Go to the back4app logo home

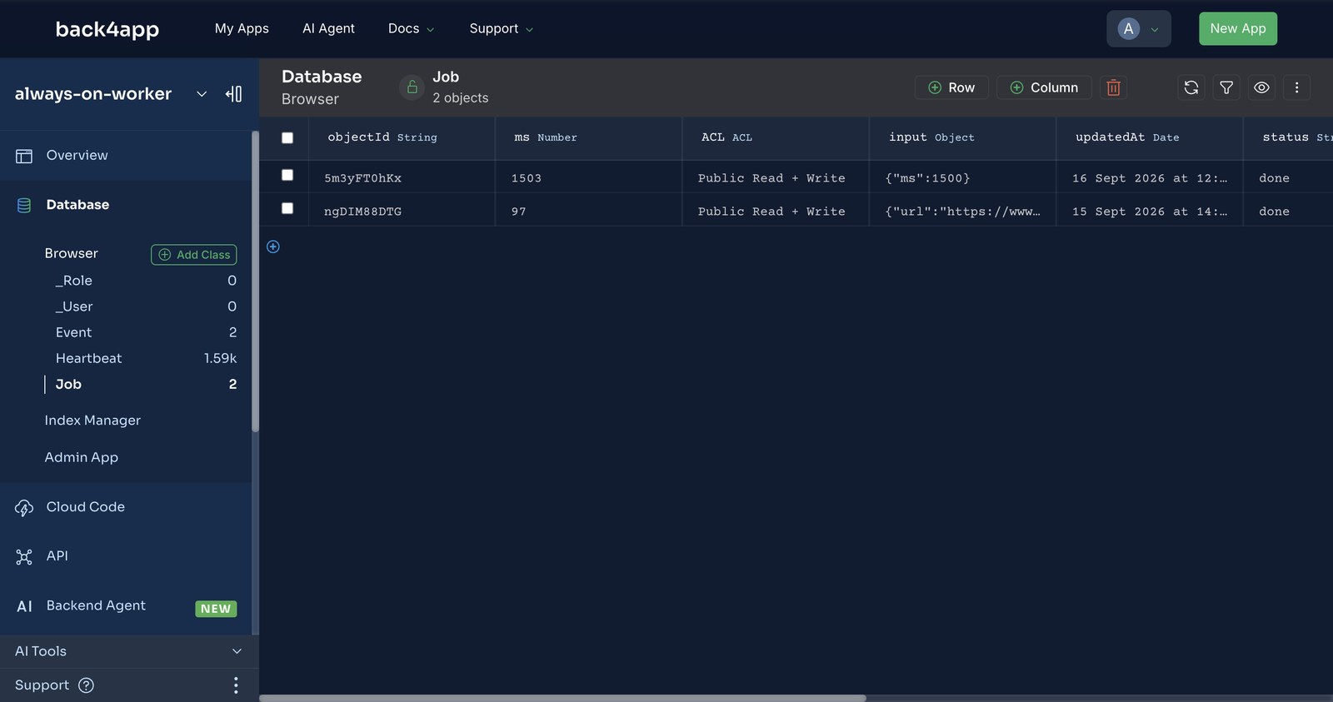point(107,29)
